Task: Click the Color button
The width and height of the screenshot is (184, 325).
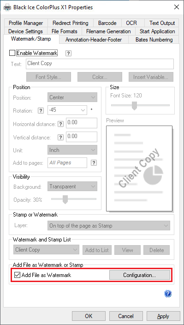Action: 100,77
